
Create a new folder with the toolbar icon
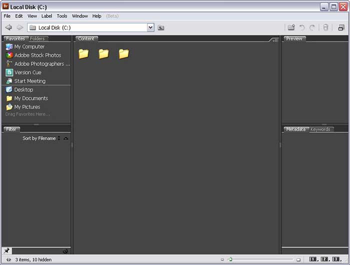pos(291,27)
